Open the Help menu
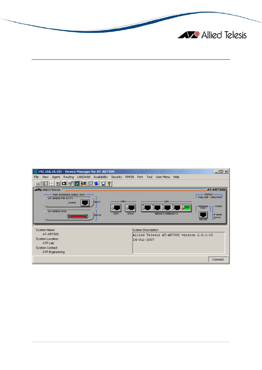Screen dimensions: 262x370 coord(176,177)
